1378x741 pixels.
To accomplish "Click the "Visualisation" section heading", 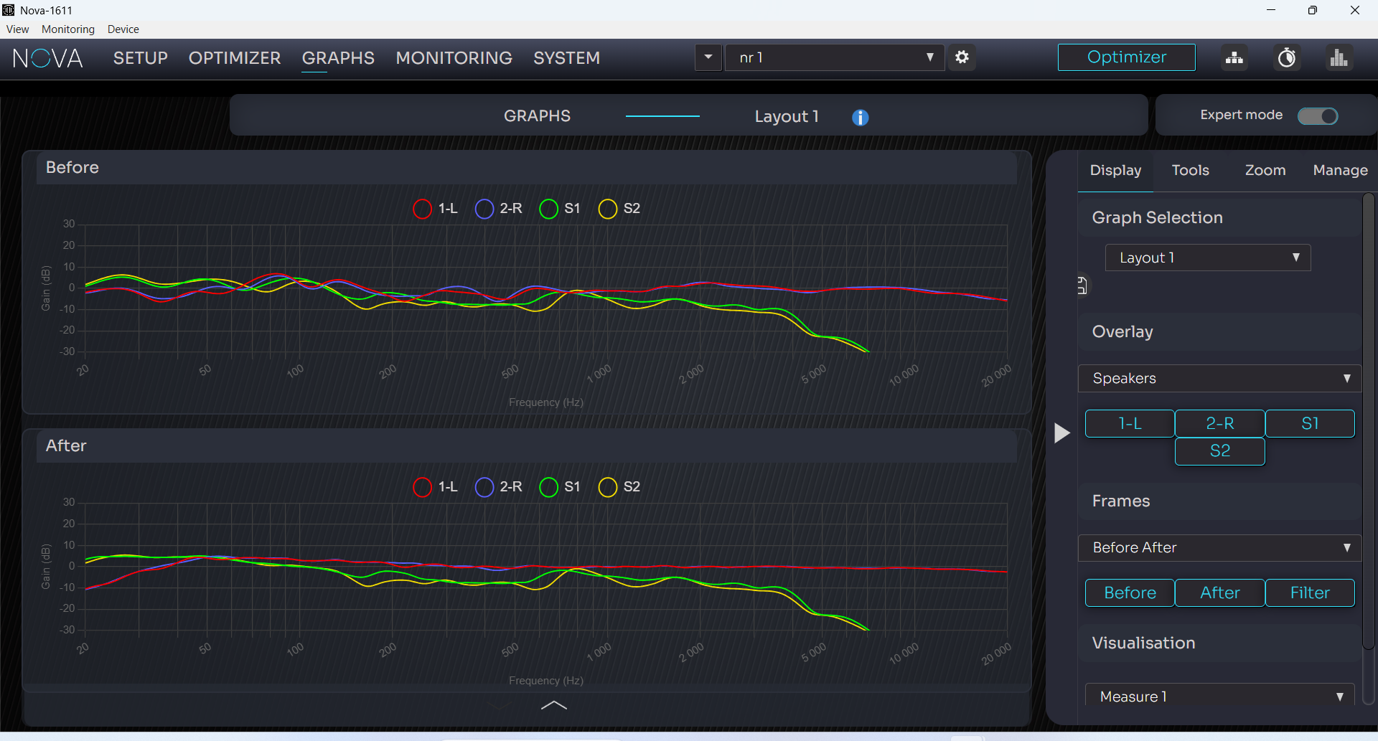I will pyautogui.click(x=1143, y=643).
